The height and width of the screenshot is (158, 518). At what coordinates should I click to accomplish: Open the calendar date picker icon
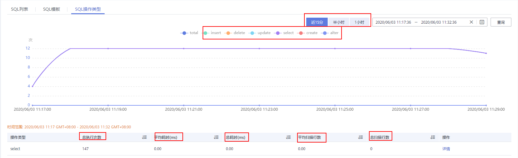point(482,22)
